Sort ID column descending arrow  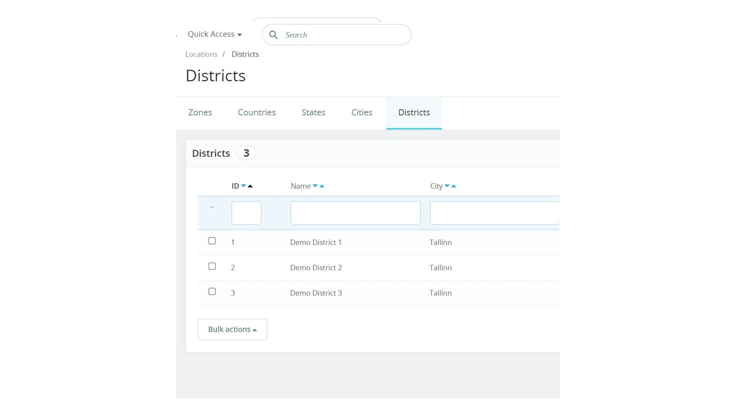click(x=243, y=186)
